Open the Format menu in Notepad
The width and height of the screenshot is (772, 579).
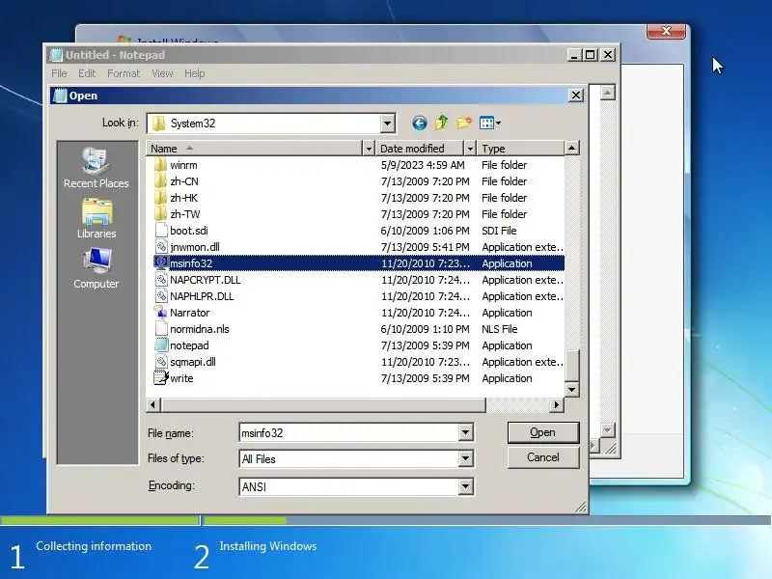[x=124, y=73]
